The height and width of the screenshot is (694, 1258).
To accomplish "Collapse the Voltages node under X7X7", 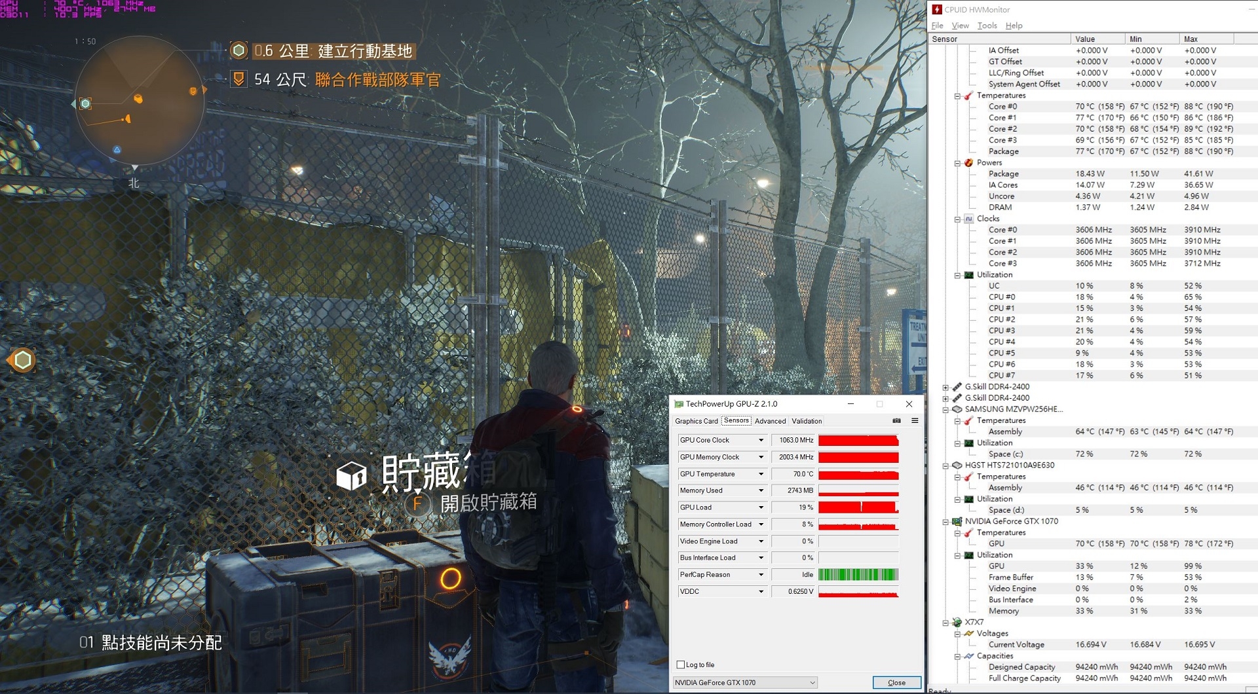I will point(957,634).
